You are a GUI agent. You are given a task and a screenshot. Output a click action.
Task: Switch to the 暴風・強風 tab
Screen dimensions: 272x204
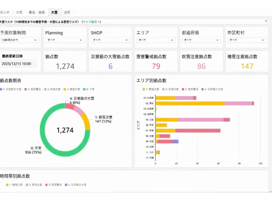coord(36,12)
